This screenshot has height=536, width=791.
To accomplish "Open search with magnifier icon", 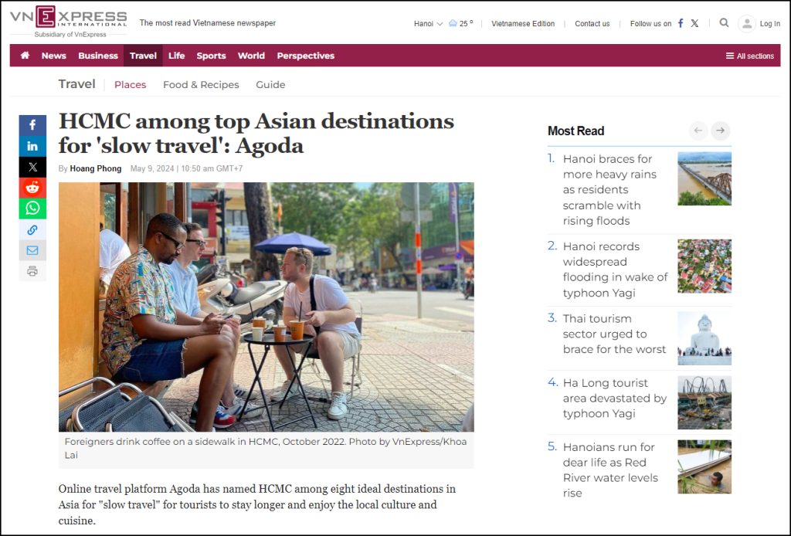I will click(724, 23).
